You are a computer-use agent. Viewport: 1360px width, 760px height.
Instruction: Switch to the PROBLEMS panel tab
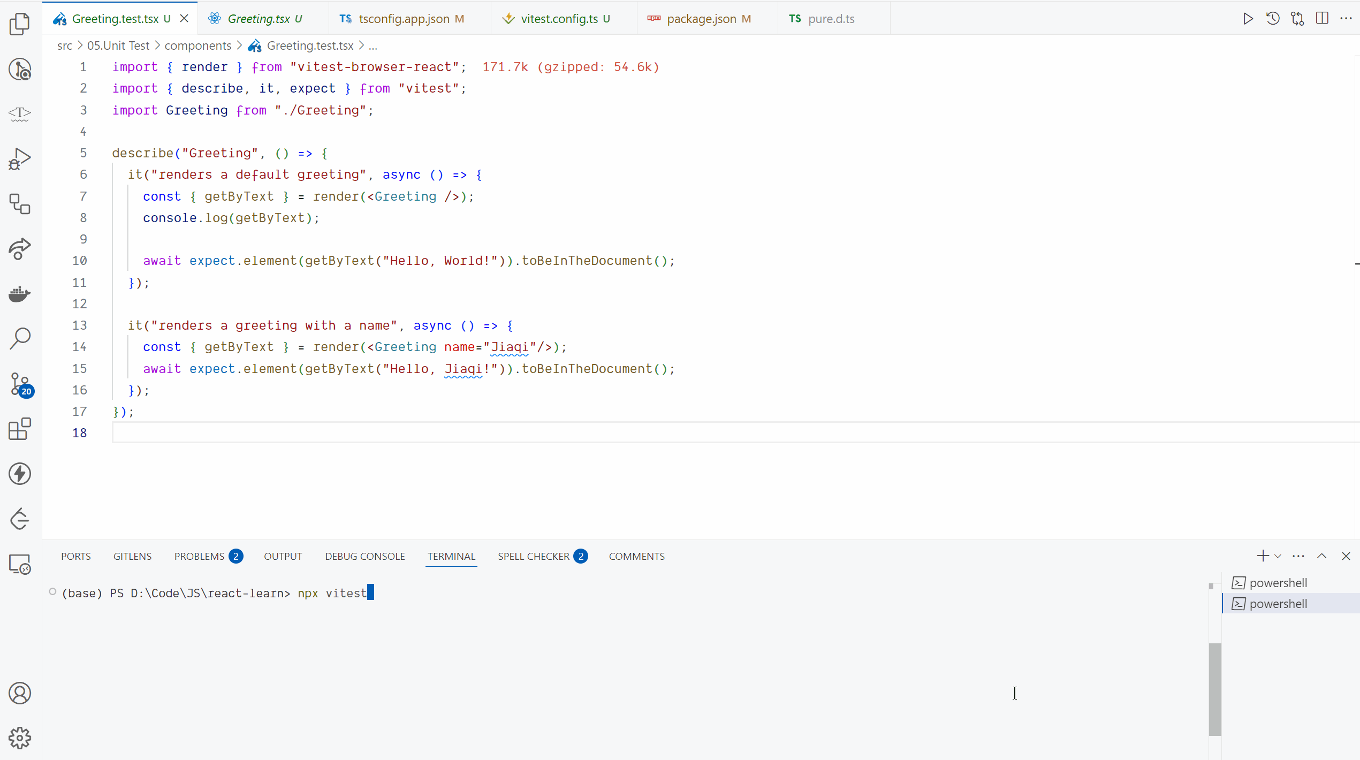tap(199, 556)
